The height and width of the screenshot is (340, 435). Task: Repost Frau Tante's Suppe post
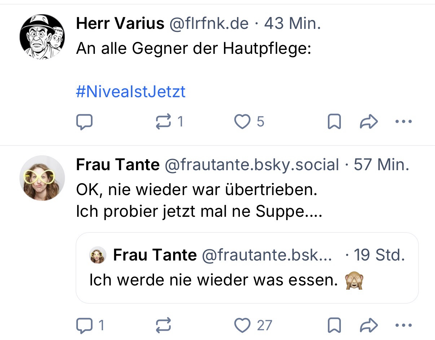pyautogui.click(x=163, y=326)
